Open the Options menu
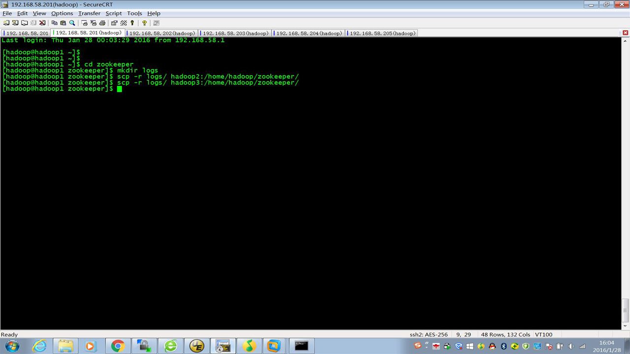The width and height of the screenshot is (630, 354). coord(62,13)
